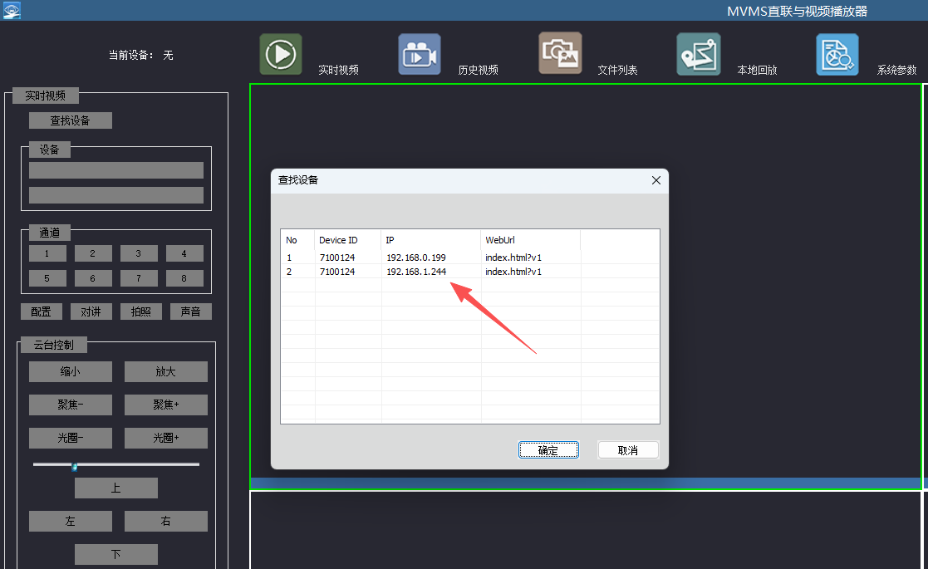Click the local playback (本地回放) icon

pos(698,55)
